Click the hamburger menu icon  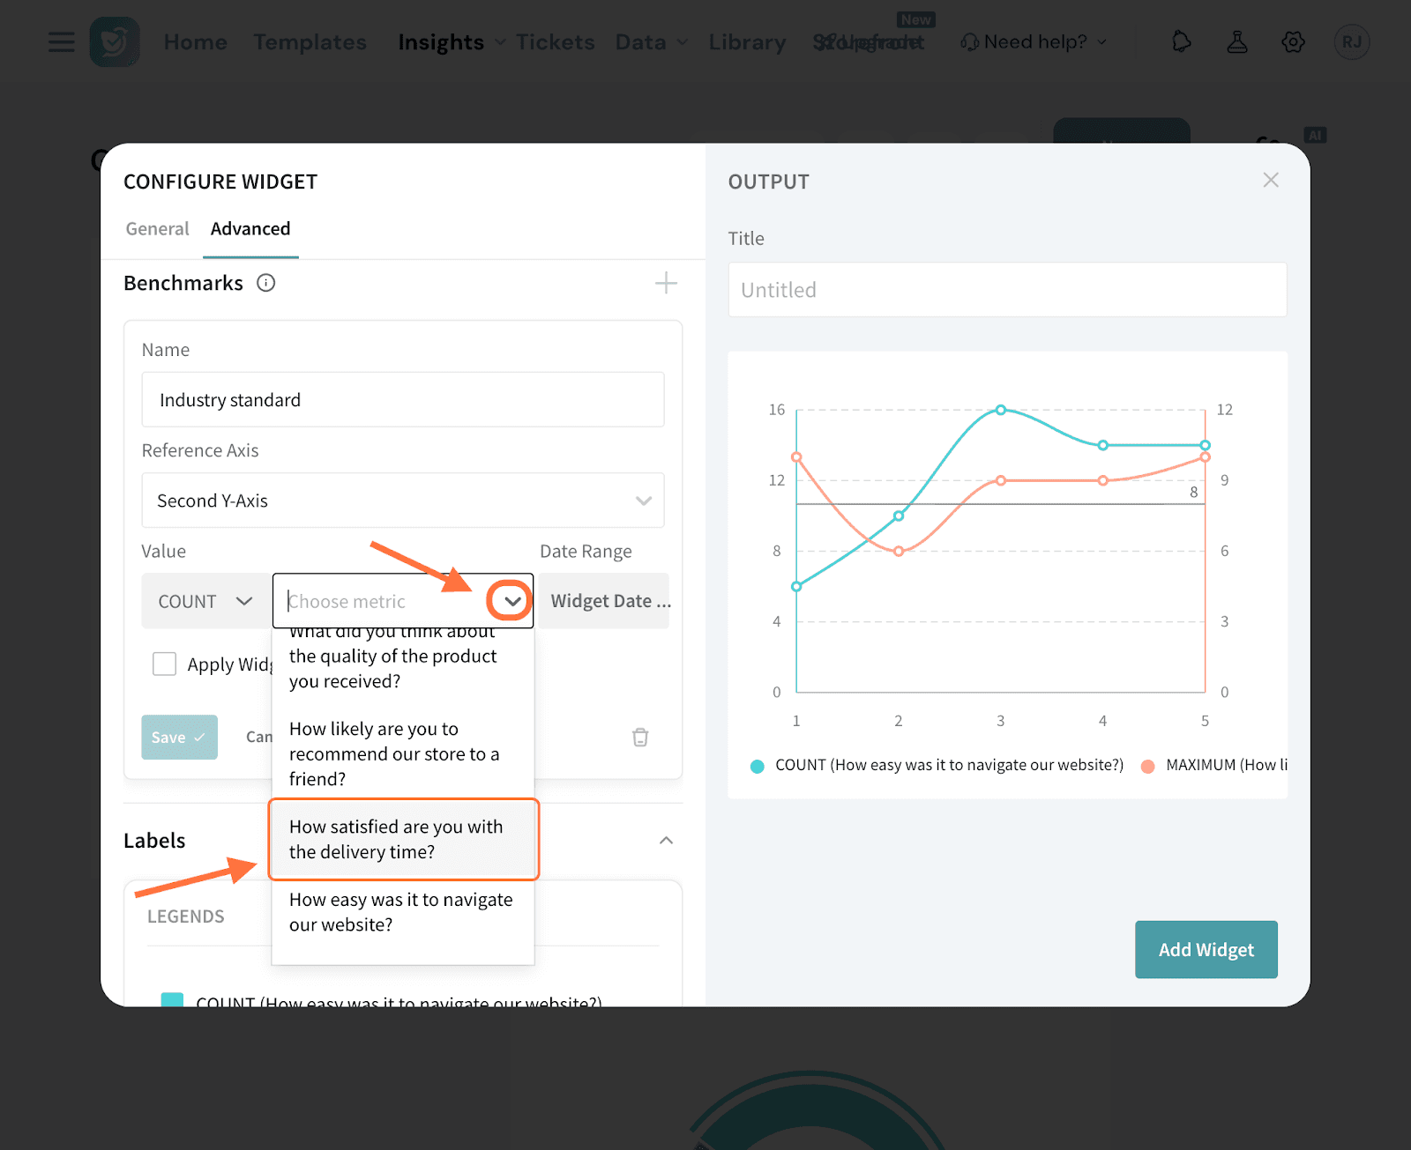61,42
